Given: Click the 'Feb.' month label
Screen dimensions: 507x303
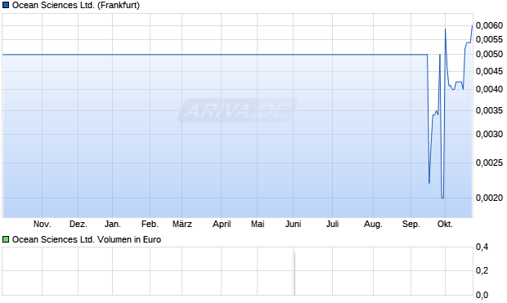Looking at the screenshot, I should 150,224.
